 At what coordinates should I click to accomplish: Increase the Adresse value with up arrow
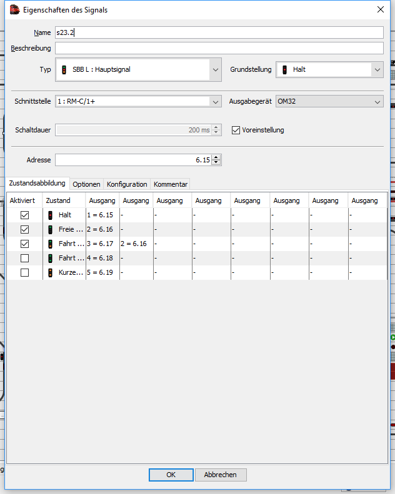(216, 157)
